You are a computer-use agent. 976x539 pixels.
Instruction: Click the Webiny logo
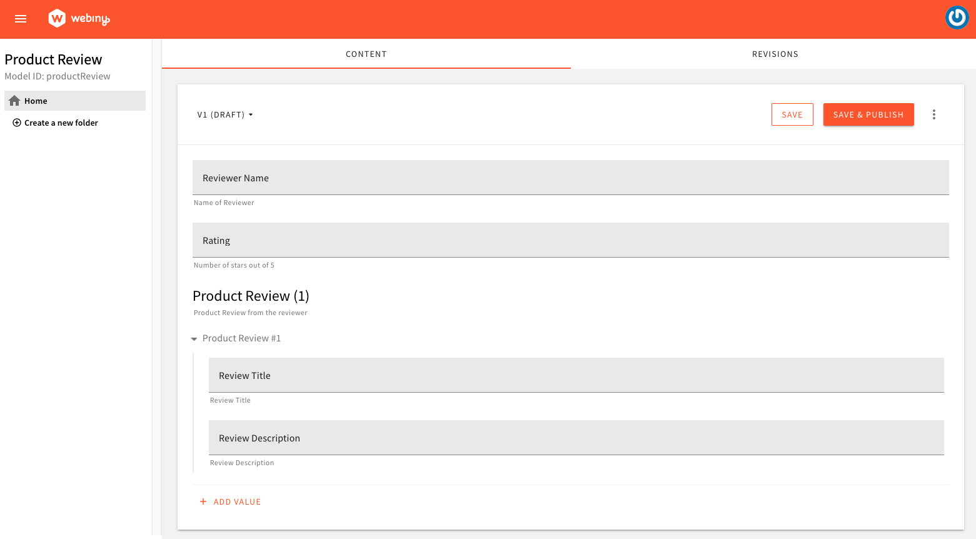[x=79, y=19]
